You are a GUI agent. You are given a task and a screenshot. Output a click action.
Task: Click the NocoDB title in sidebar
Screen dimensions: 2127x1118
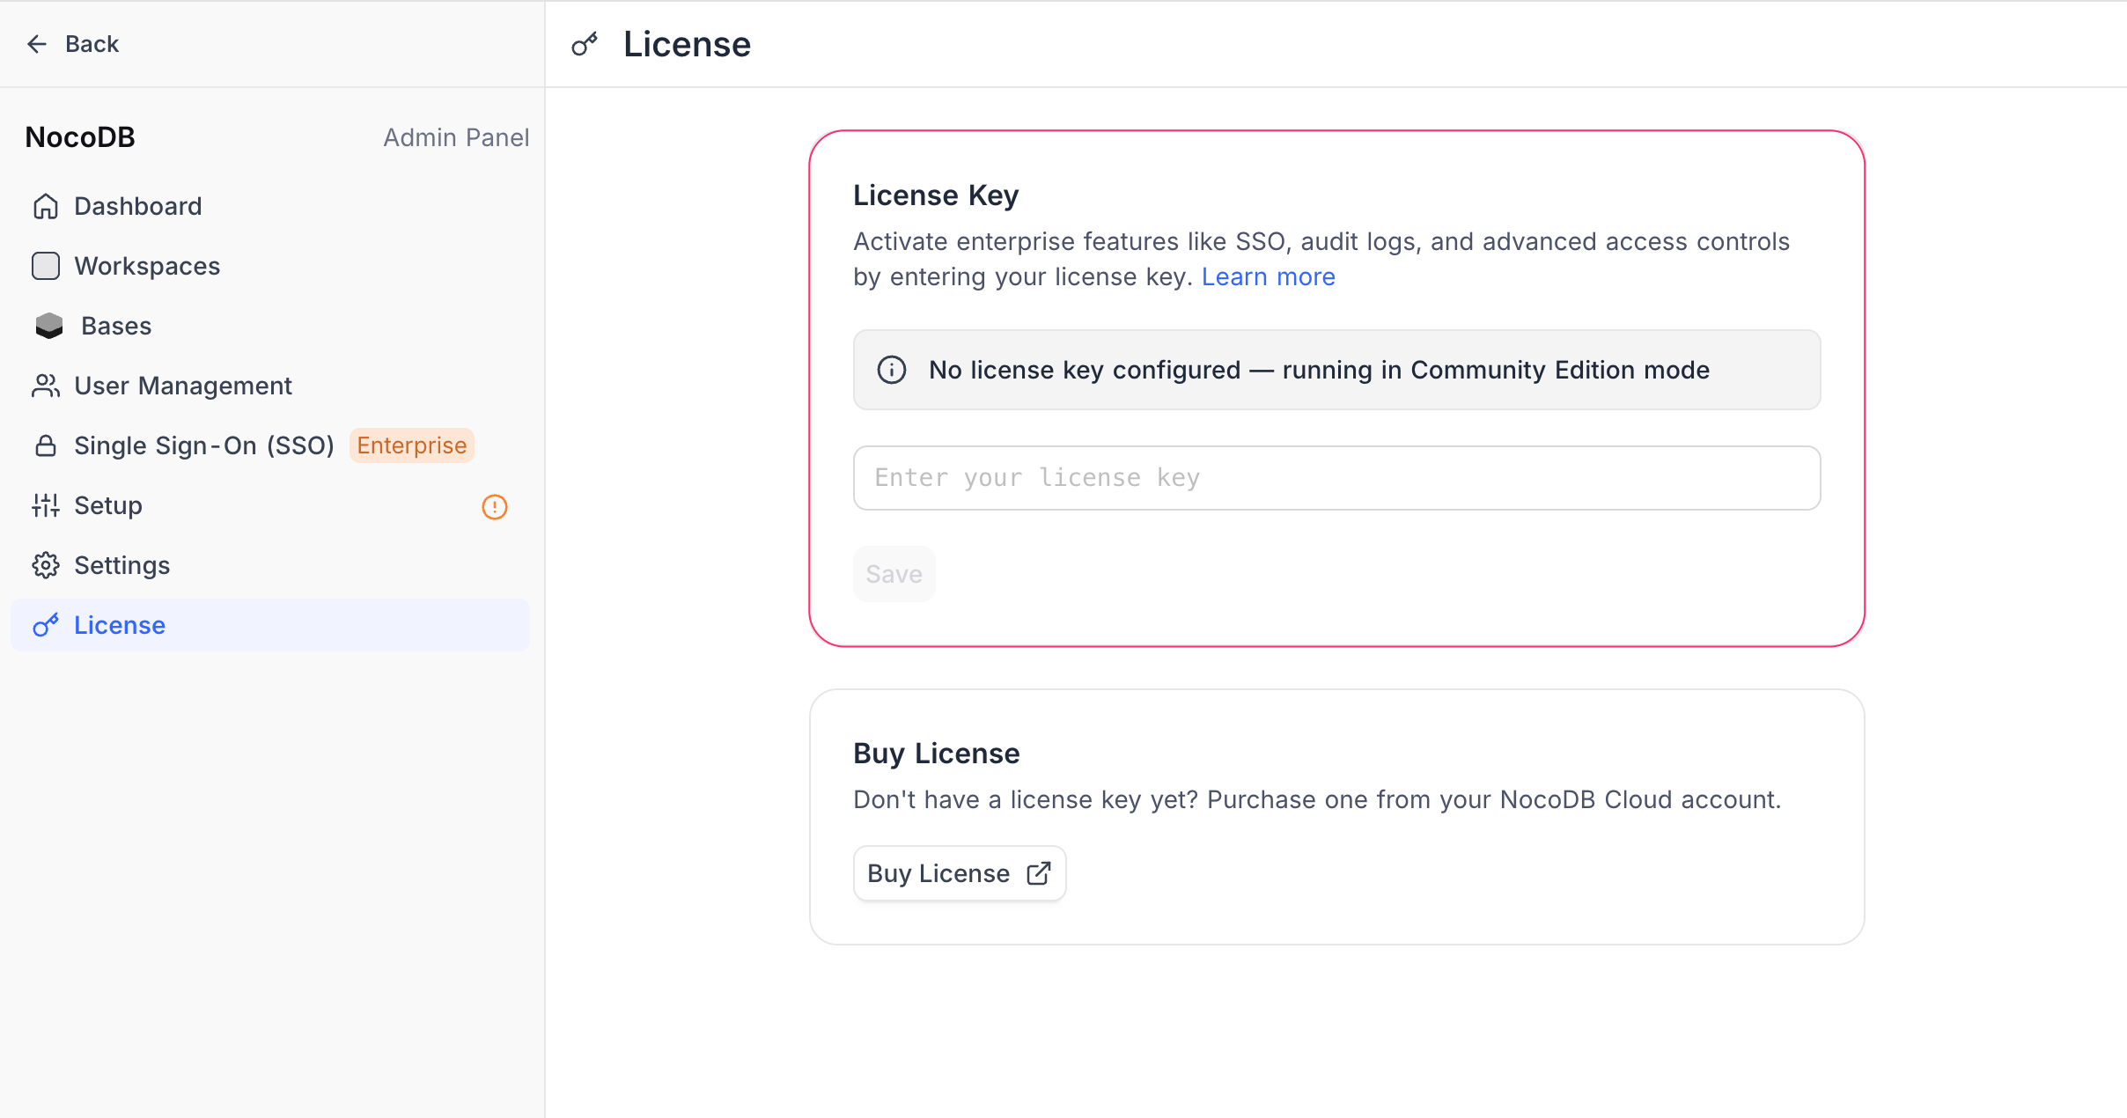point(80,137)
